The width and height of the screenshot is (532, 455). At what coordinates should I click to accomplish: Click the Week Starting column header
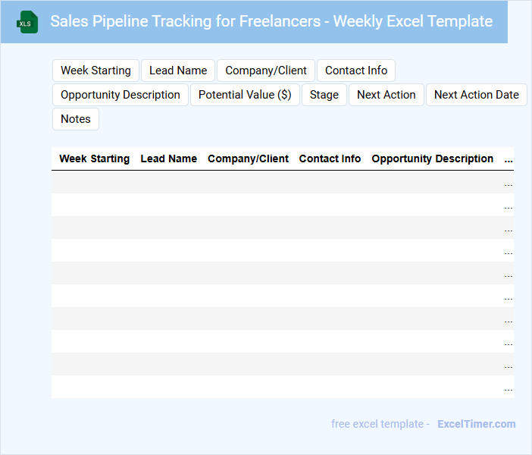pos(95,159)
